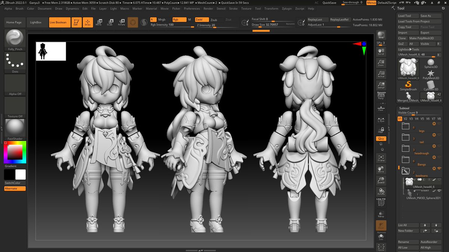Toggle XYZ rotation mode
Image resolution: width=449 pixels, height=252 pixels.
(x=381, y=139)
